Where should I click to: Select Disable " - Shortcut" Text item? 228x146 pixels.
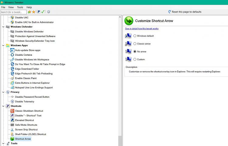pyautogui.click(x=28, y=116)
